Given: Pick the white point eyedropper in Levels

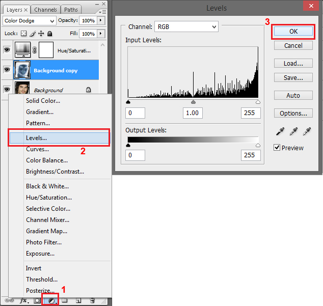Looking at the screenshot, I should coord(306,132).
